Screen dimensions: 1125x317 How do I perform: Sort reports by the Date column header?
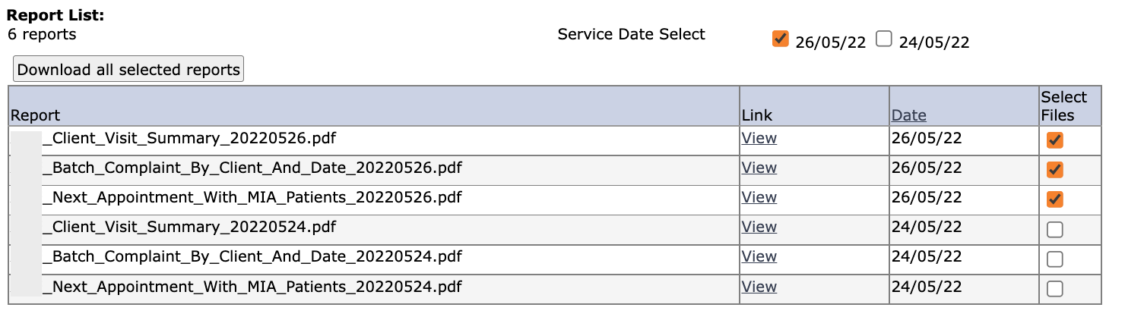click(x=909, y=115)
